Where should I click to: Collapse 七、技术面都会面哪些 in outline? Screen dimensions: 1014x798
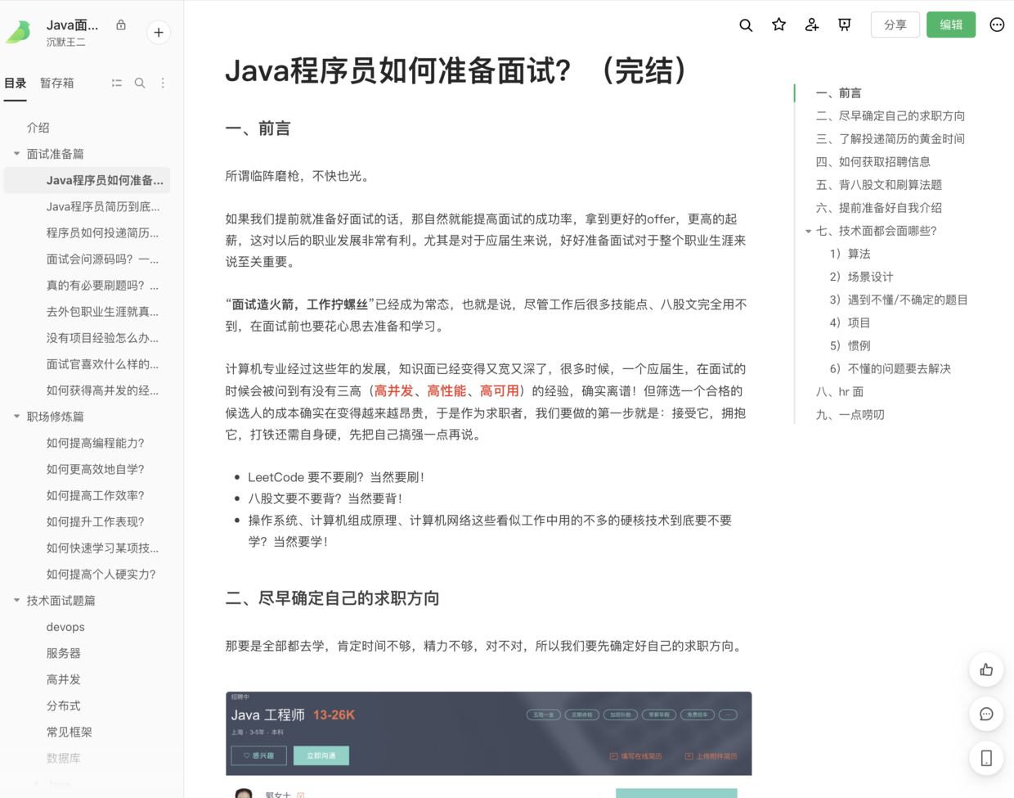click(808, 232)
